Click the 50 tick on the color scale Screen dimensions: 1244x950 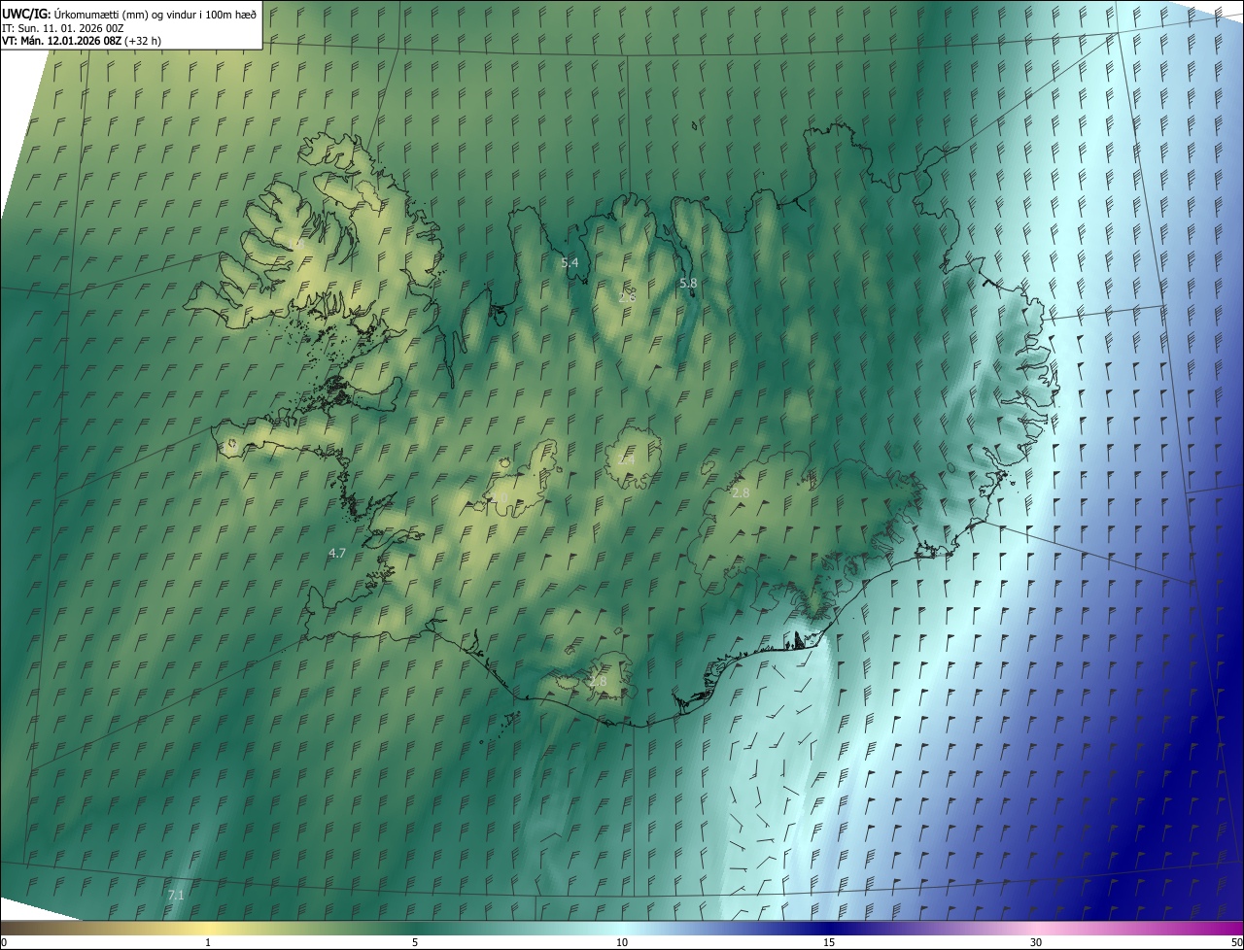[x=1236, y=942]
